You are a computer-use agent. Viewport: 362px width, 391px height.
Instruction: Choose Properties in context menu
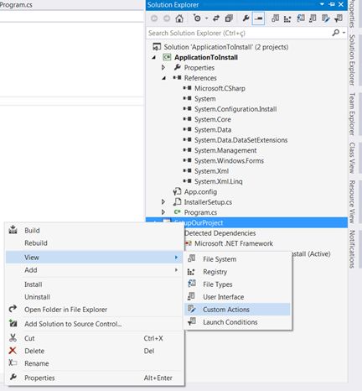94,378
